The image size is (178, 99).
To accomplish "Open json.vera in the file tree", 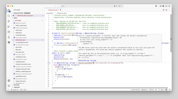I will [x=19, y=47].
